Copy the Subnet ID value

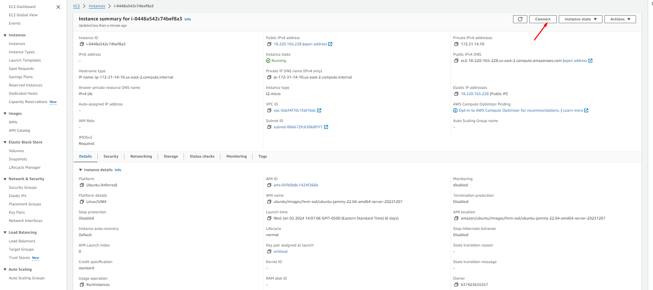[x=269, y=127]
